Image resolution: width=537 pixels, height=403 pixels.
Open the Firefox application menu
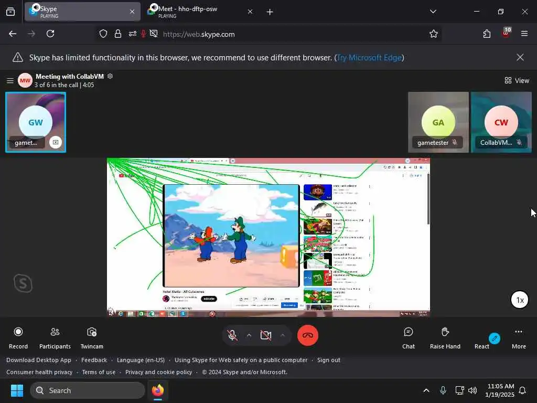[x=524, y=34]
